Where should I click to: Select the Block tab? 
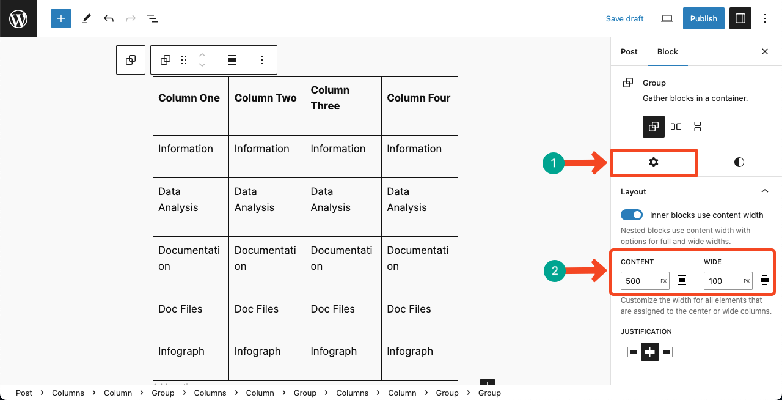[667, 51]
